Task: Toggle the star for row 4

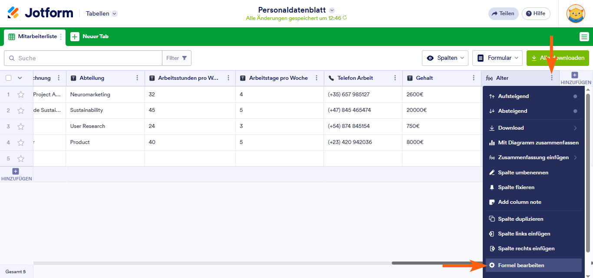Action: click(x=21, y=142)
